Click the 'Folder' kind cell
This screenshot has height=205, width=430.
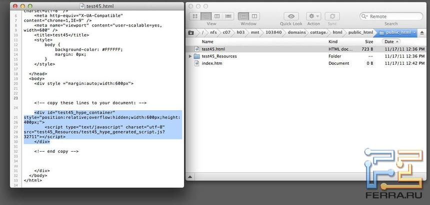(x=335, y=56)
